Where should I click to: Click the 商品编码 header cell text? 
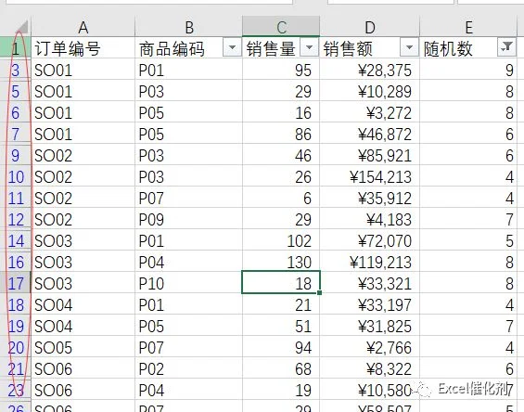[172, 49]
